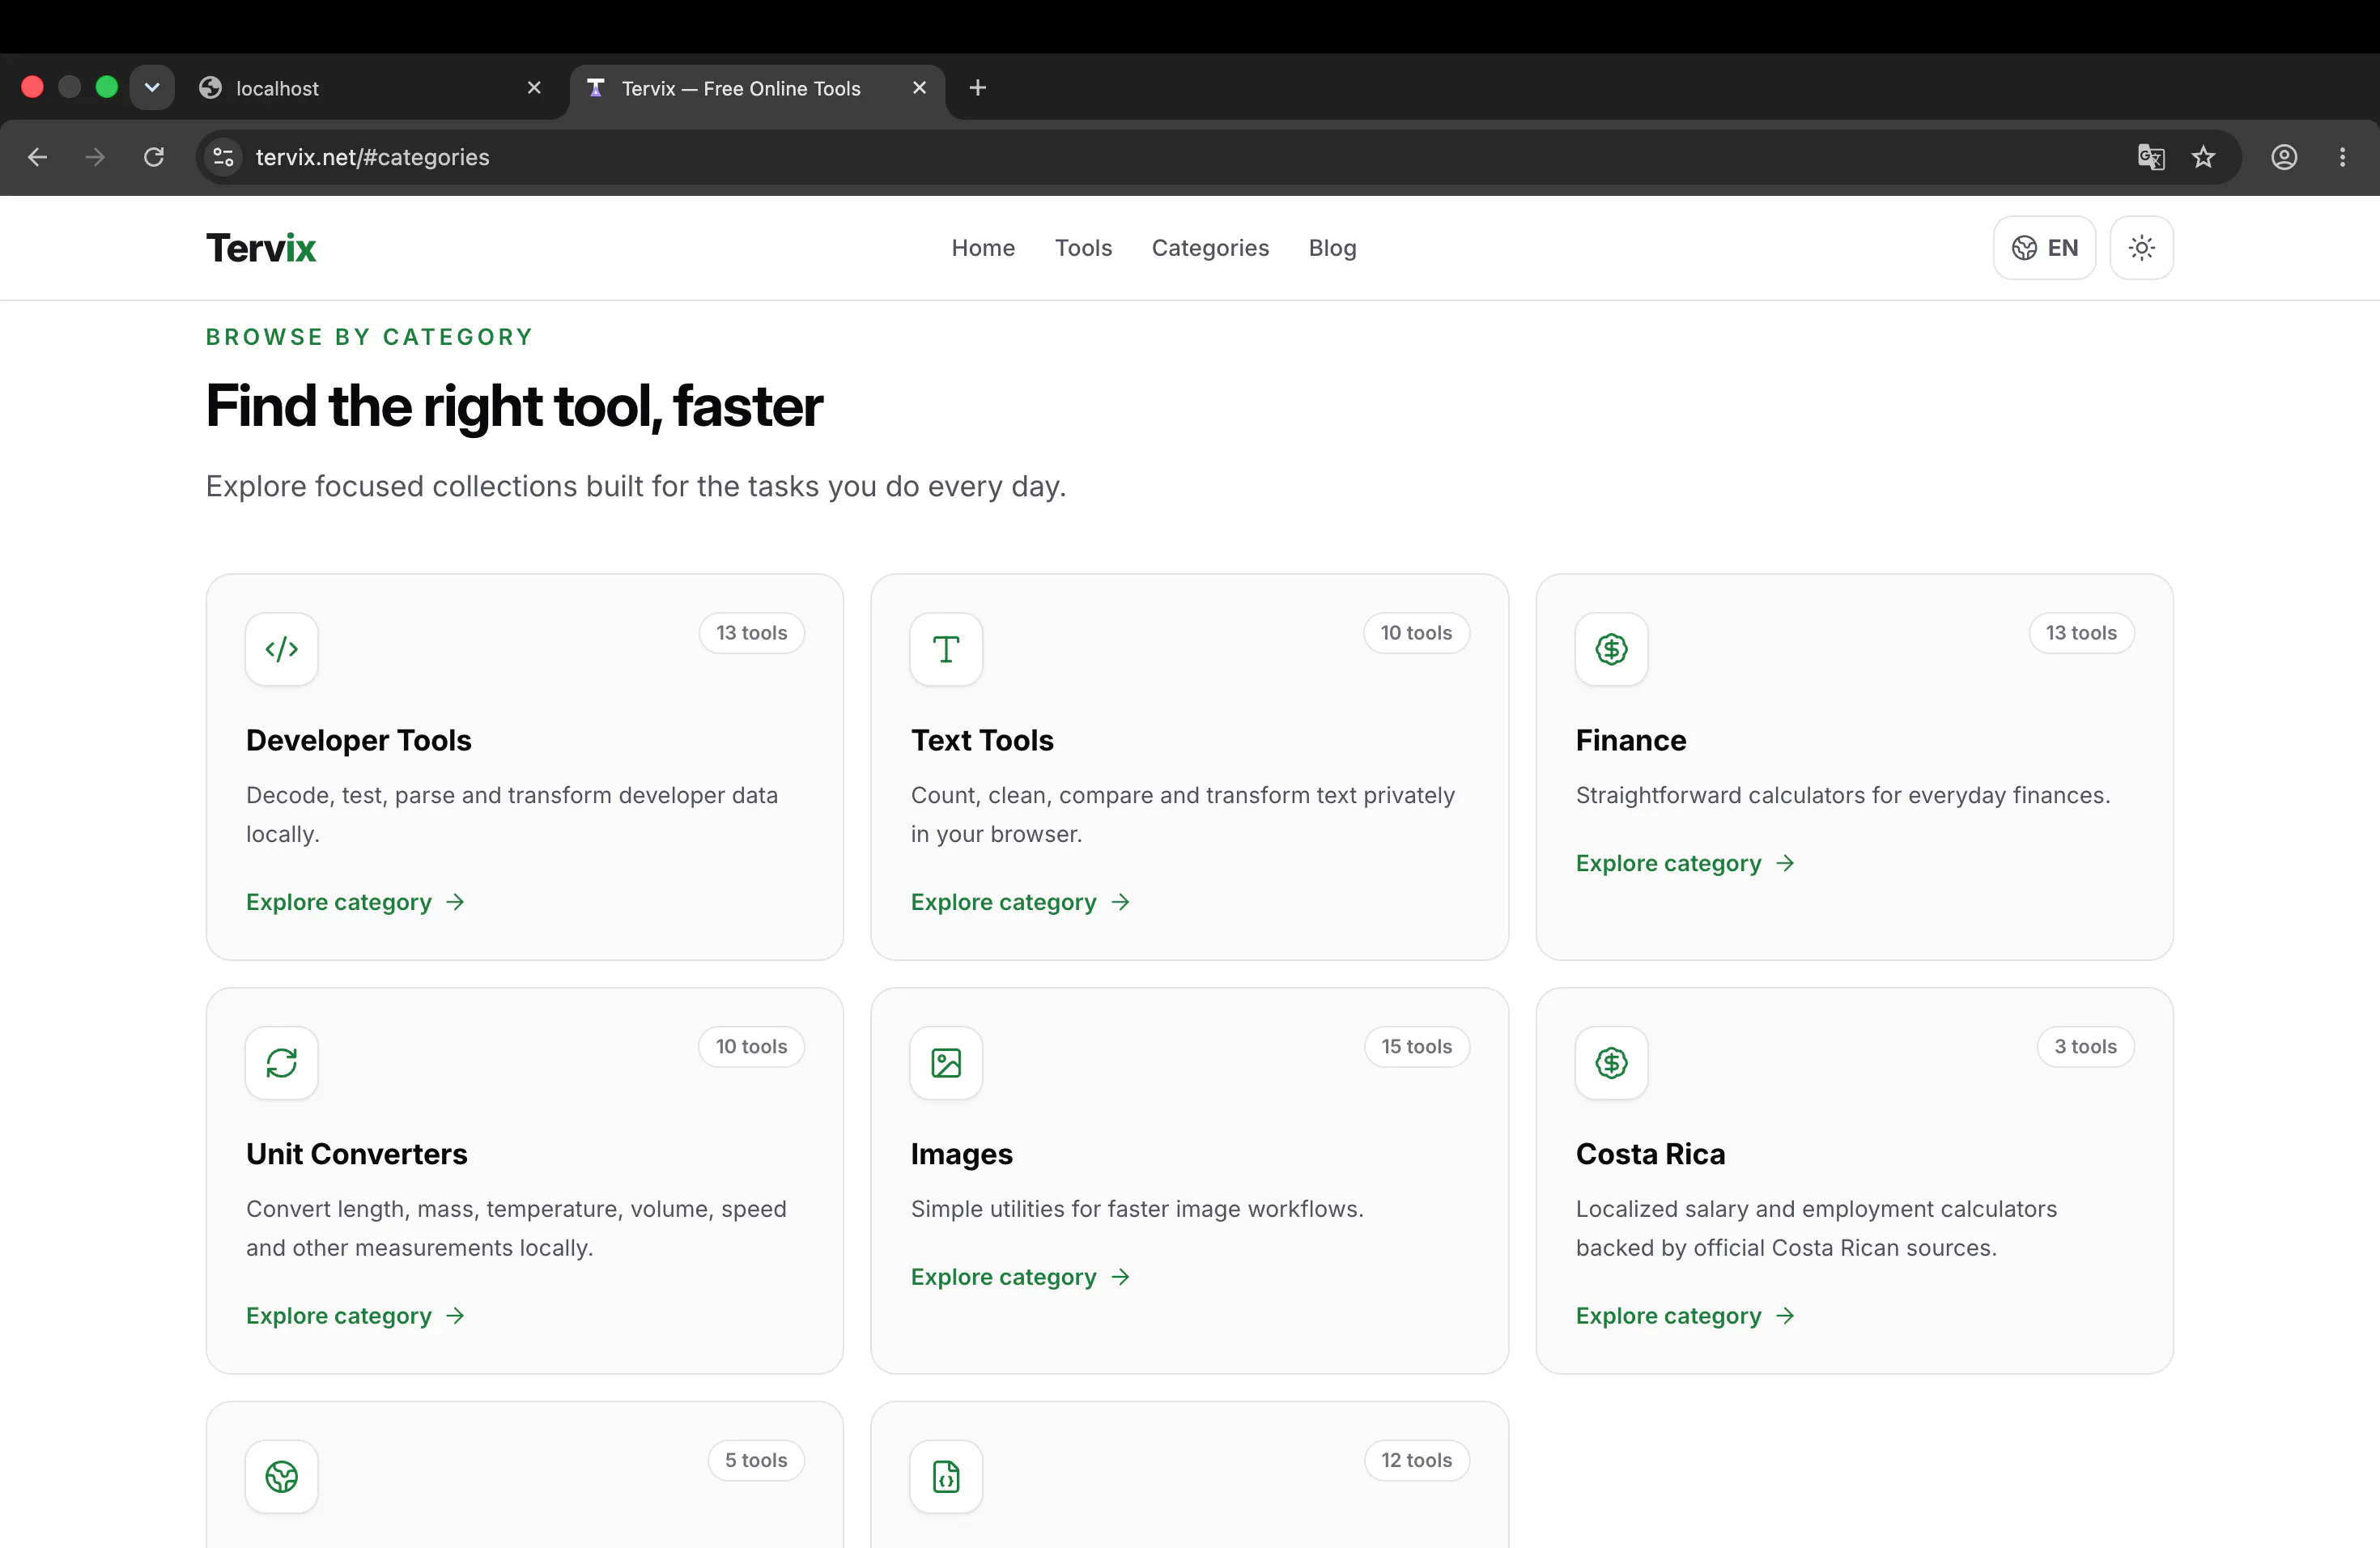
Task: Close the localhost tab
Action: 534,88
